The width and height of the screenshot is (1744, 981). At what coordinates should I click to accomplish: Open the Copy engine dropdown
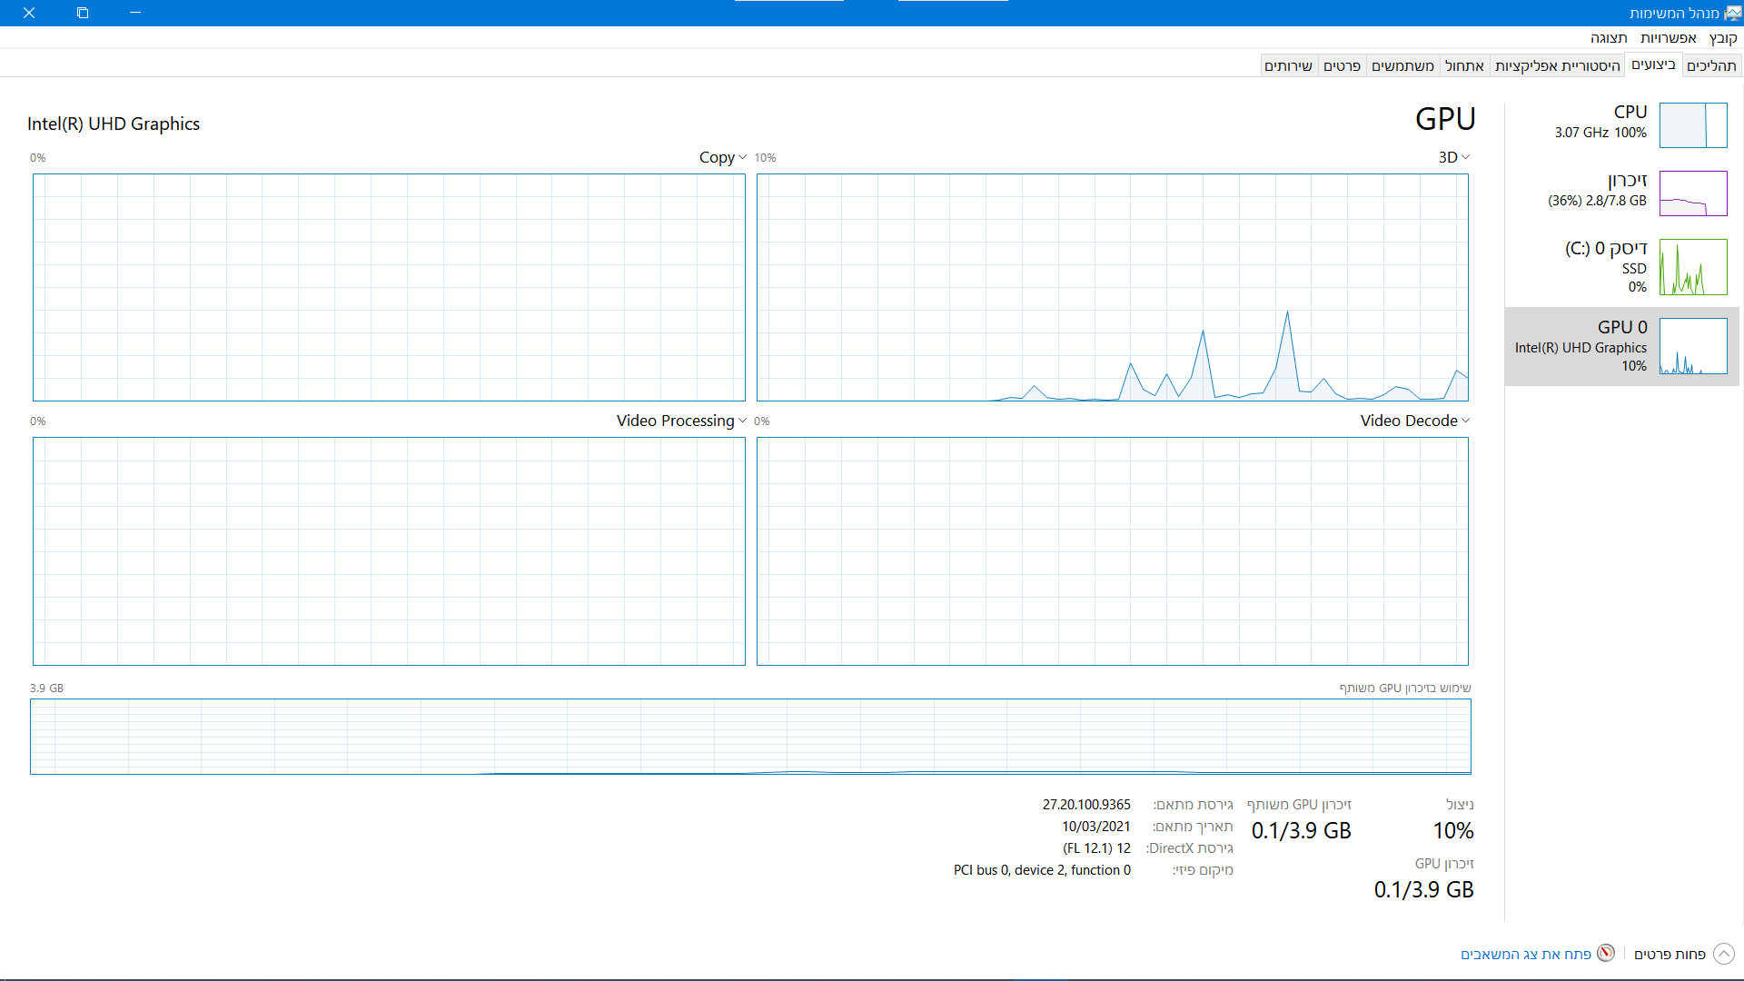[723, 157]
